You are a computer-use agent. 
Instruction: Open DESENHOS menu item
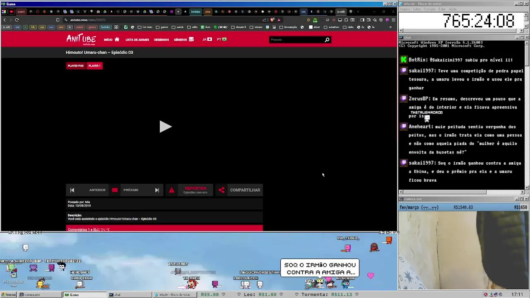click(161, 40)
